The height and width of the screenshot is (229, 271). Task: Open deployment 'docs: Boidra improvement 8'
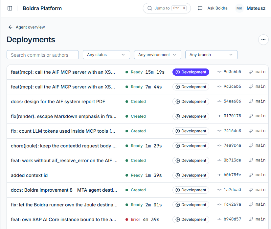coord(64,190)
